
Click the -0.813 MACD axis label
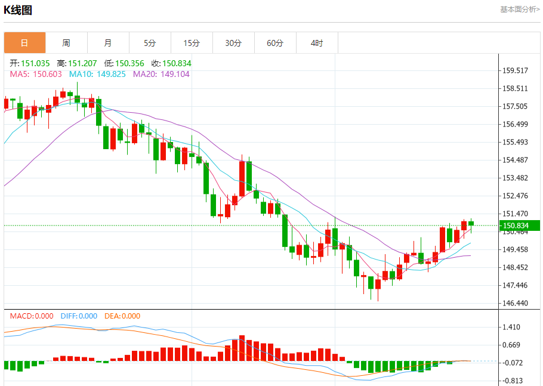tap(513, 381)
